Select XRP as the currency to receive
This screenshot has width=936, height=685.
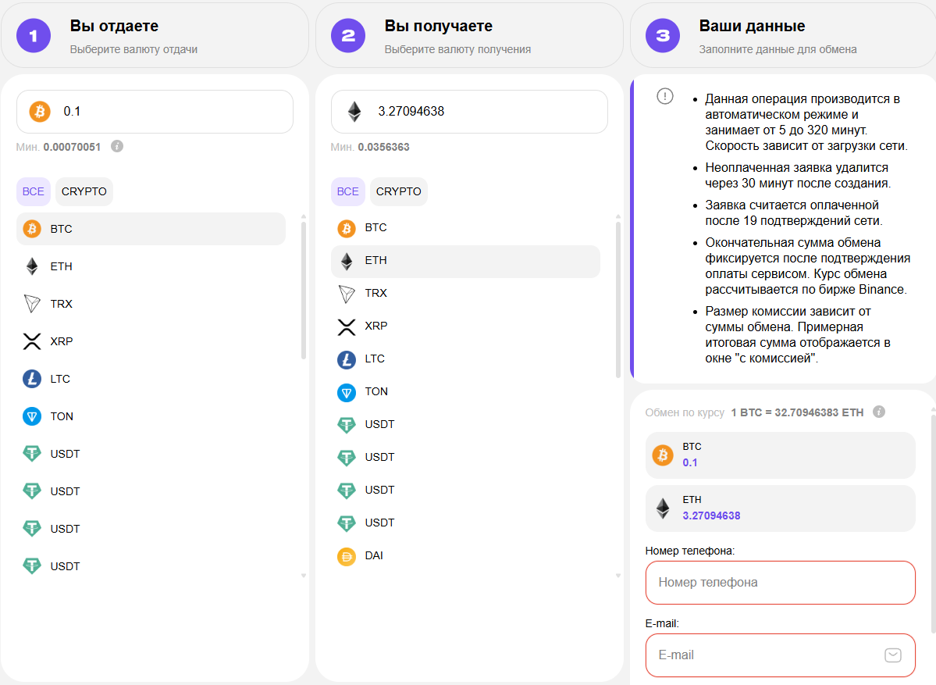376,326
